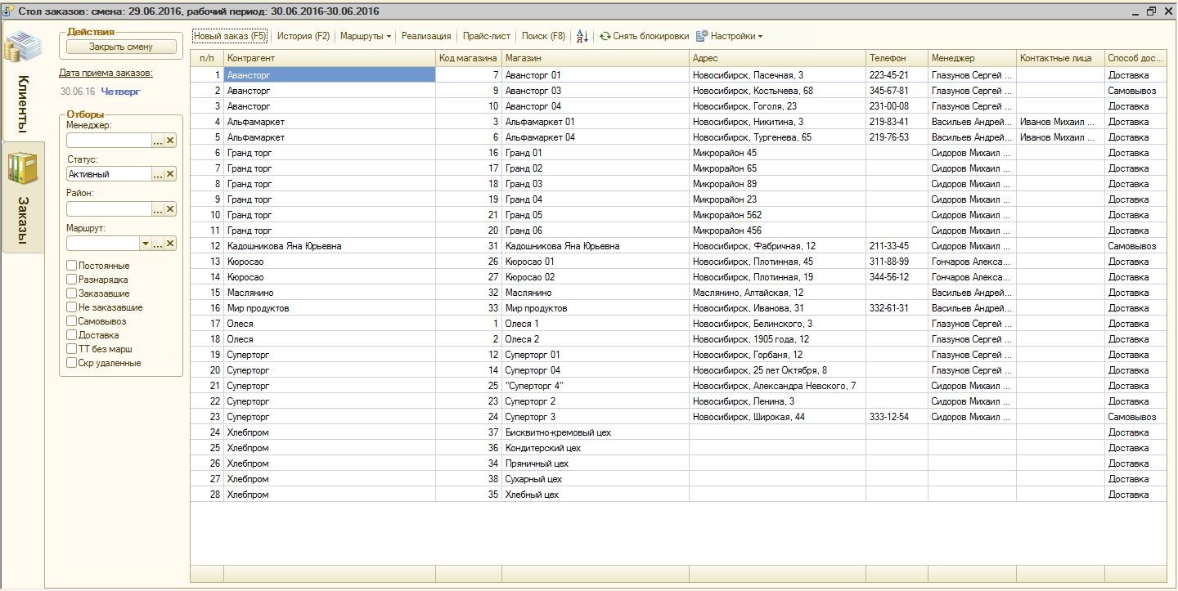Toggle the ТТ без марш checkbox
This screenshot has height=591, width=1178.
[x=72, y=349]
